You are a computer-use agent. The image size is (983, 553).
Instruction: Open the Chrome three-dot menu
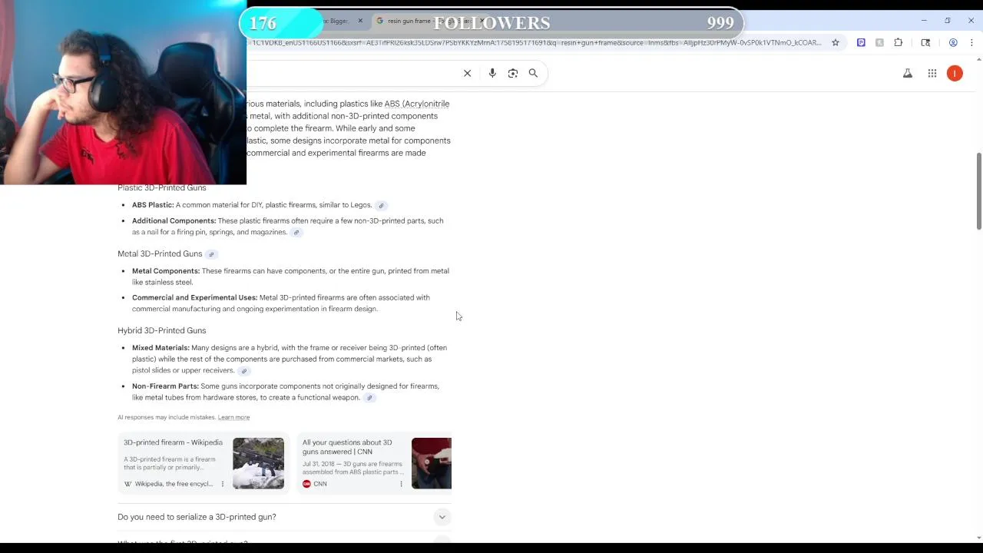click(971, 42)
